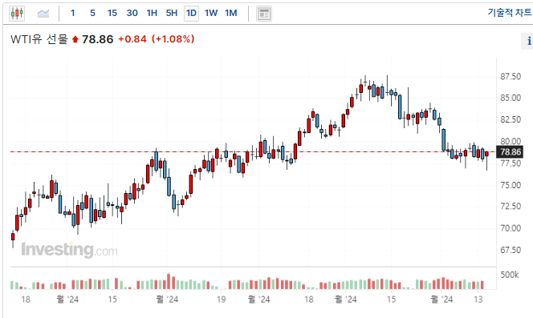Select the 1 minute interval
The height and width of the screenshot is (318, 533).
(x=73, y=14)
